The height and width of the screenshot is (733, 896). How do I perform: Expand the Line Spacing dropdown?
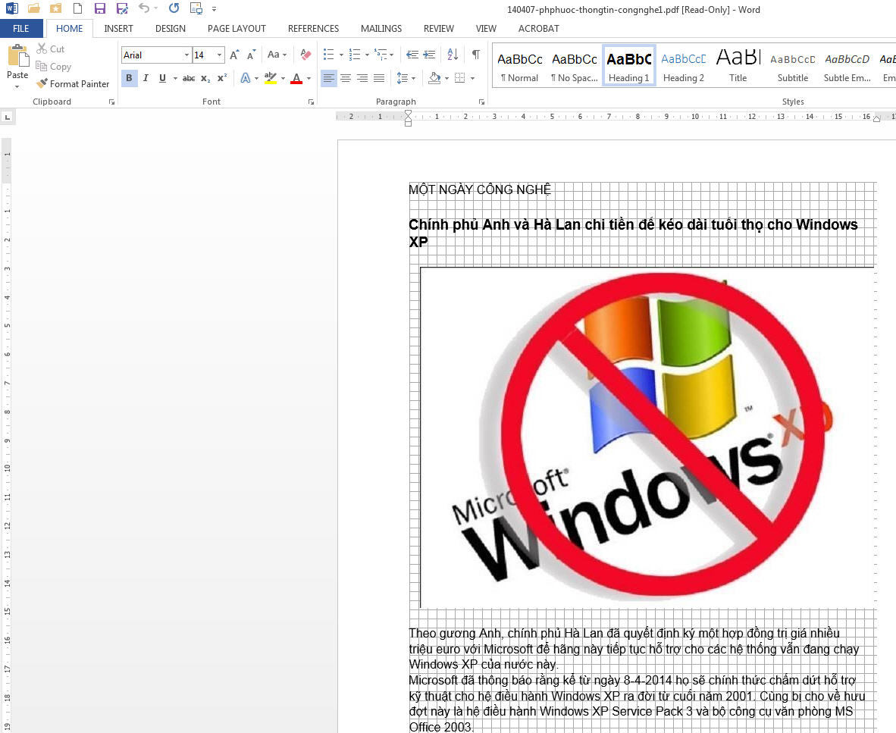click(412, 78)
